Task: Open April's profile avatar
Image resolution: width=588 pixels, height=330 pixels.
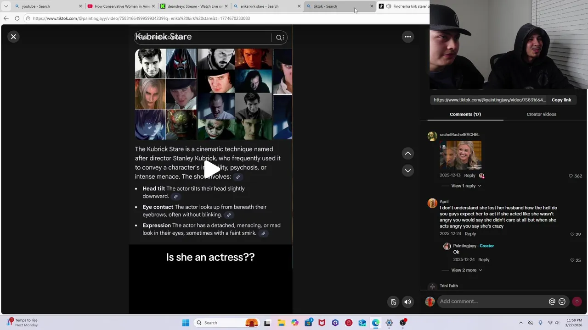Action: tap(432, 203)
